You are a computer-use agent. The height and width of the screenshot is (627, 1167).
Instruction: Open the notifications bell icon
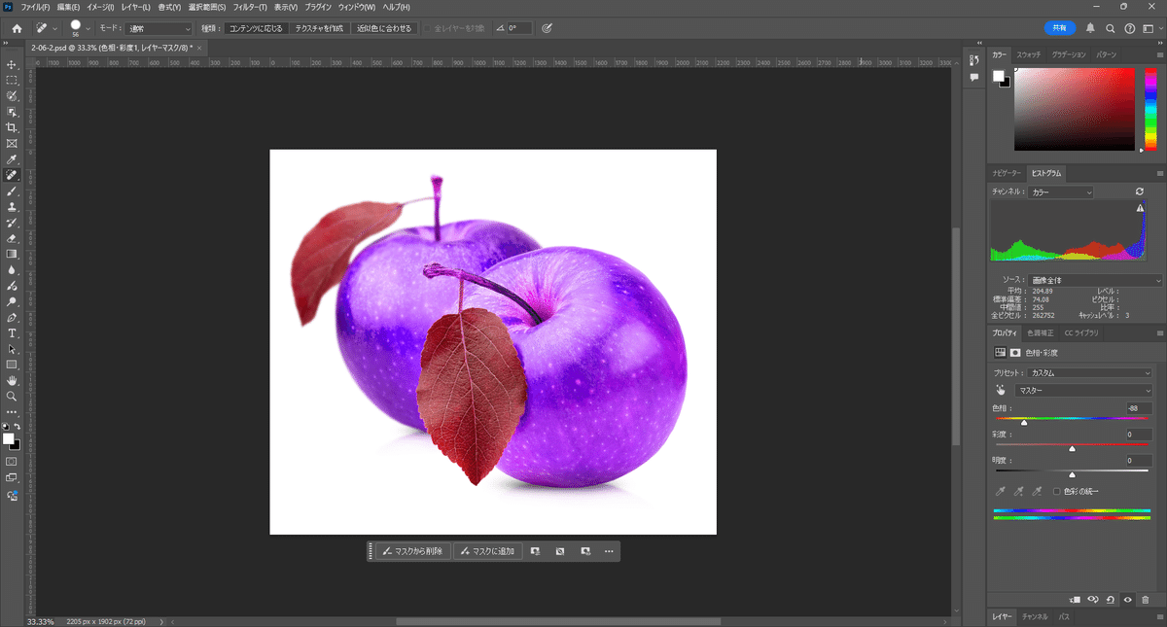click(1090, 28)
